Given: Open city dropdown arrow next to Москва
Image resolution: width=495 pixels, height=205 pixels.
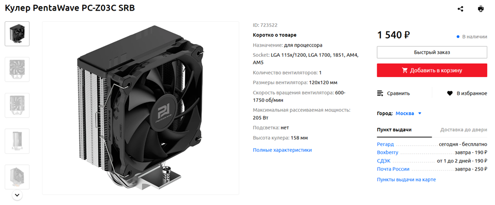Looking at the screenshot, I should tap(420, 114).
